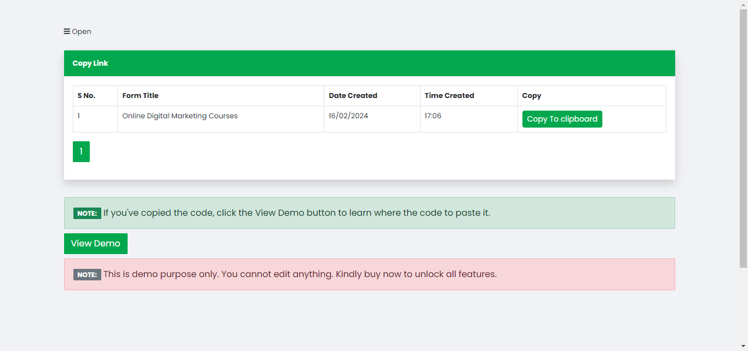This screenshot has width=748, height=351.
Task: Select the Date Created column header
Action: tap(353, 96)
